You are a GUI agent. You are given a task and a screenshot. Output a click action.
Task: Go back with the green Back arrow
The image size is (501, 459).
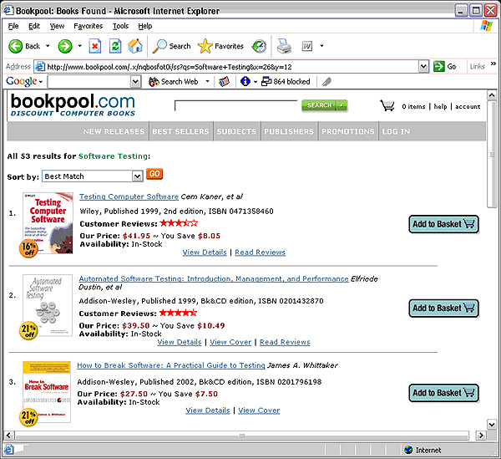tap(15, 46)
